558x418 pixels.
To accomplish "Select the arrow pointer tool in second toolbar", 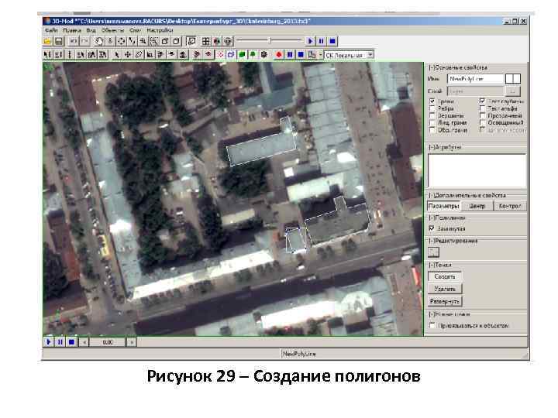I will click(x=117, y=55).
